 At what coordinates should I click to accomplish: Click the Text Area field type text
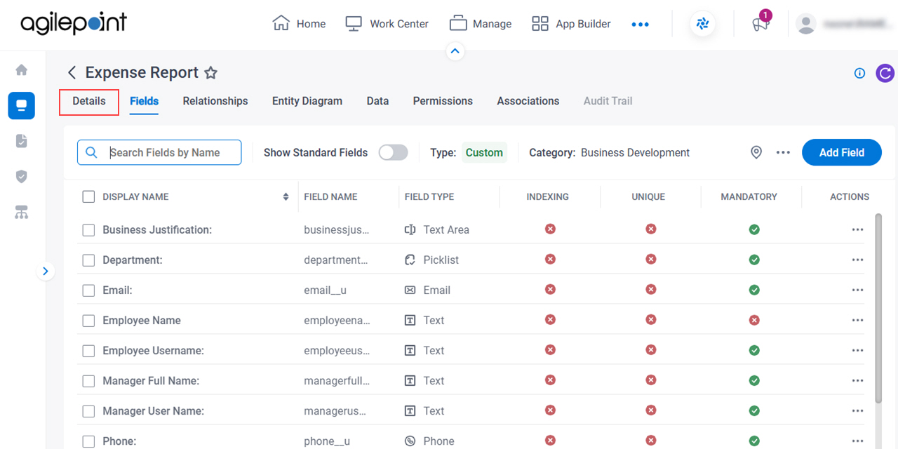tap(446, 229)
